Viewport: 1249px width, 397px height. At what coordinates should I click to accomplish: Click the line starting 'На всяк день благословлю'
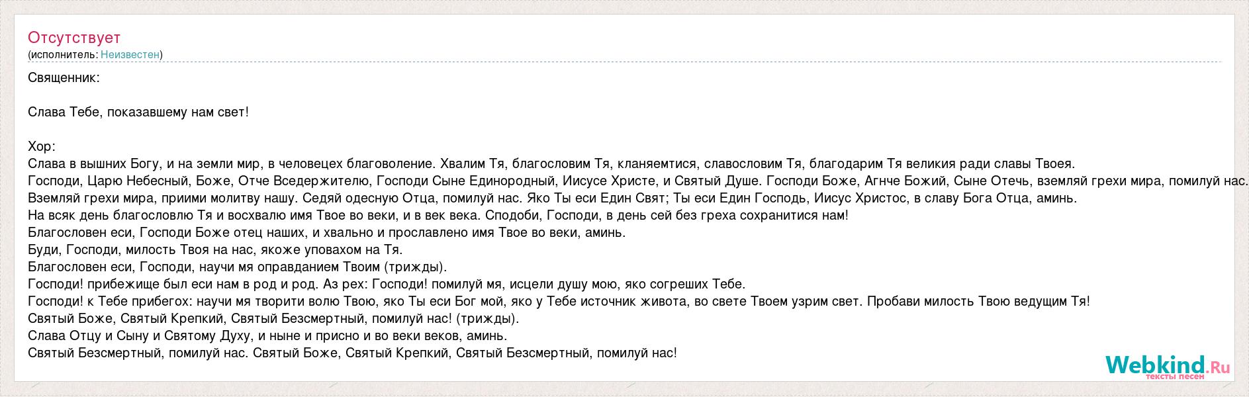[x=438, y=215]
